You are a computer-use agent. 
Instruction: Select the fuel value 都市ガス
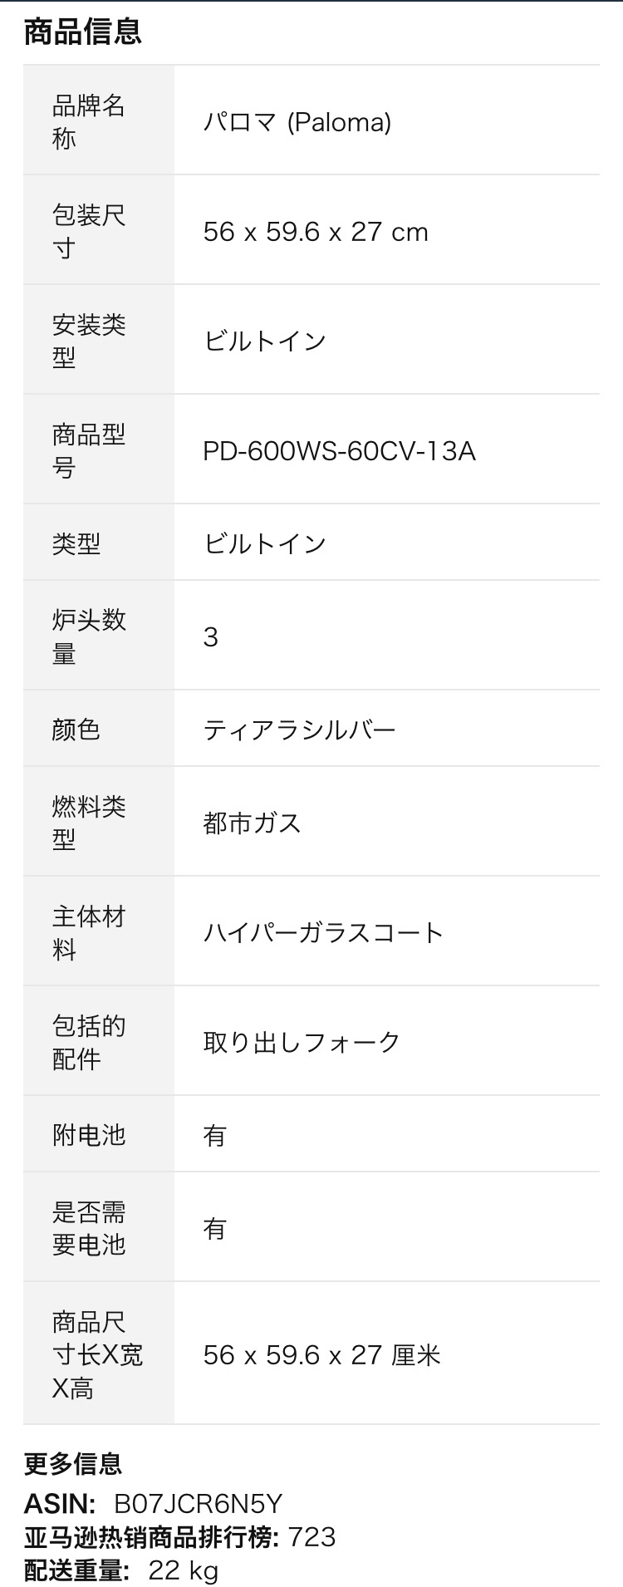tap(252, 823)
